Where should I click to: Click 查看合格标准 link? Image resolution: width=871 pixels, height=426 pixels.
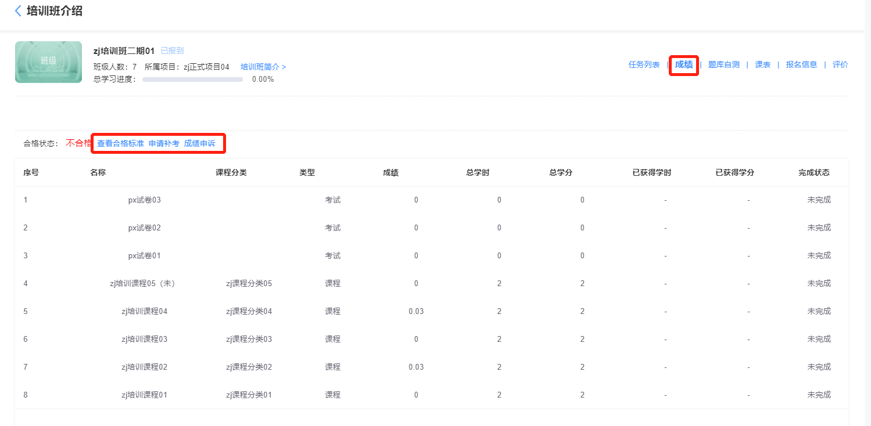[120, 143]
